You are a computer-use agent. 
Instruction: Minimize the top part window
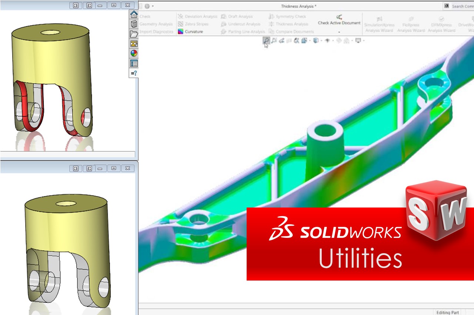(100, 6)
